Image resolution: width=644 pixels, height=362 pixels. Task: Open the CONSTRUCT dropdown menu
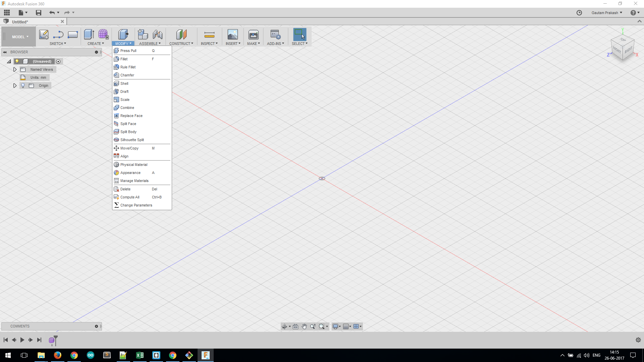(181, 44)
